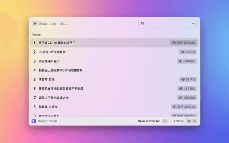This screenshot has width=229, height=143.
Task: Click the eye icon next to 521711
Action: (183, 79)
